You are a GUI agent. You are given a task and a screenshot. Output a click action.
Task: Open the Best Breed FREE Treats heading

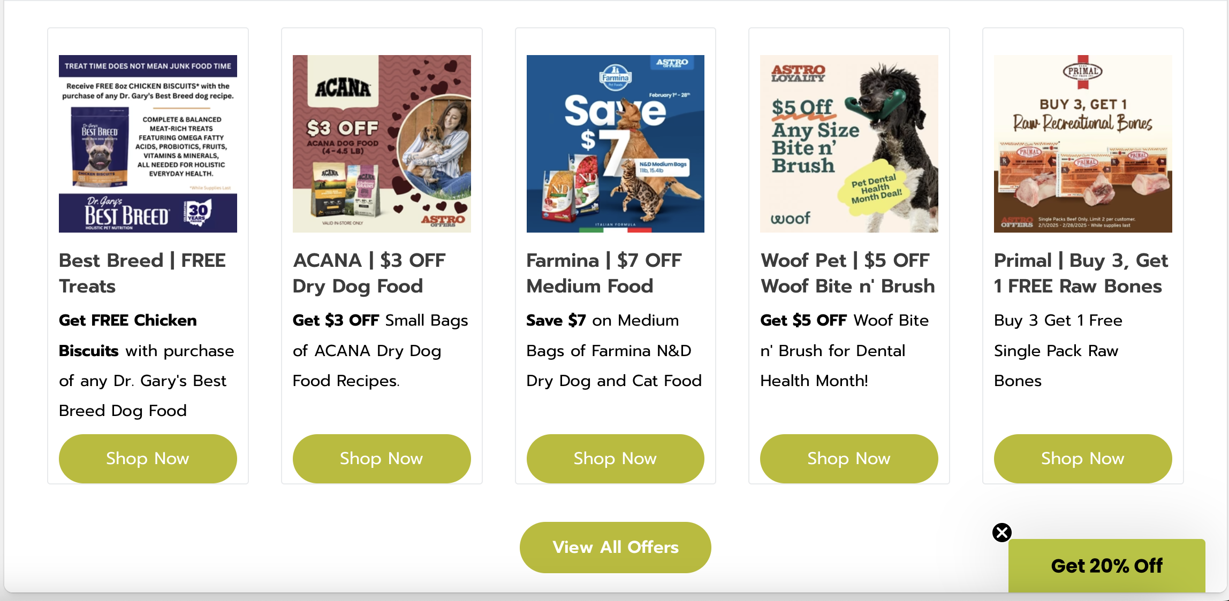(142, 273)
